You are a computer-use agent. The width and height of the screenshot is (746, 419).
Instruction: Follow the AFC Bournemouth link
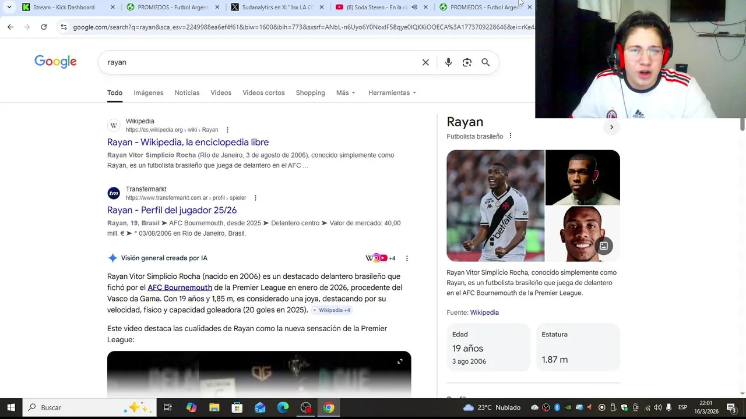[x=180, y=287]
